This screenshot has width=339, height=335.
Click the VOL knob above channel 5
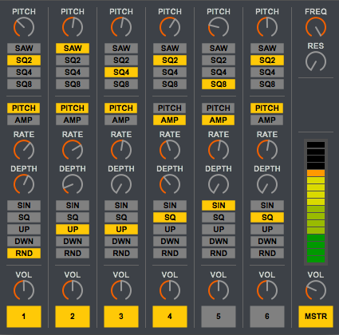(219, 290)
